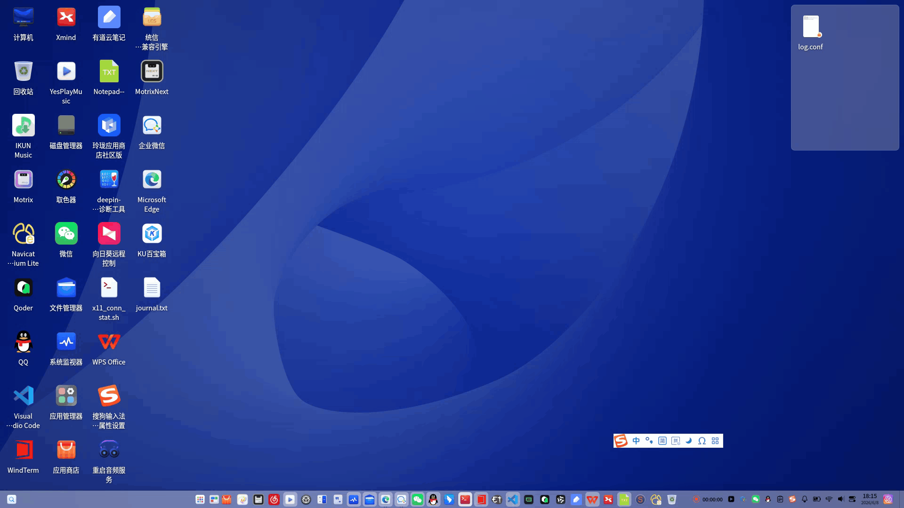Toggle Chinese punctuation in Sogou bar
Viewport: 904px width, 508px height.
(x=649, y=441)
